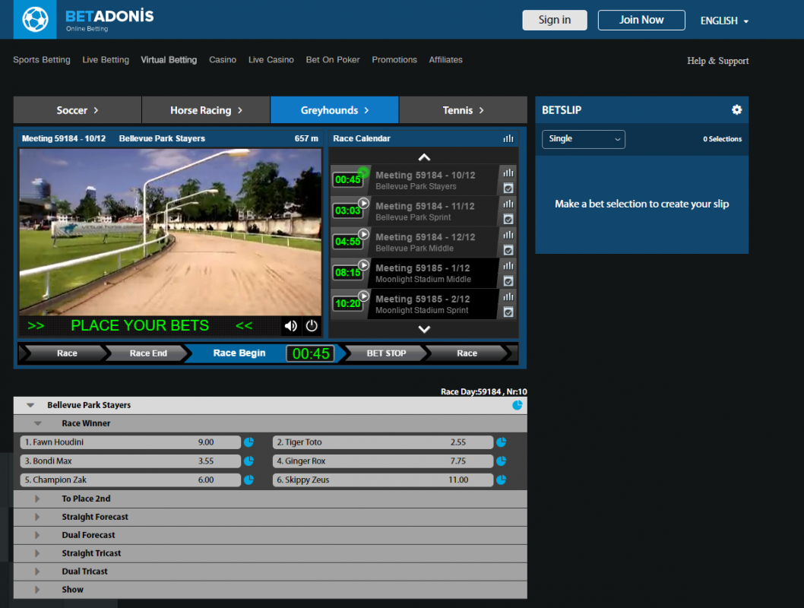Show statistics for Meeting 59185 - 1/12
This screenshot has height=608, width=804.
point(508,265)
